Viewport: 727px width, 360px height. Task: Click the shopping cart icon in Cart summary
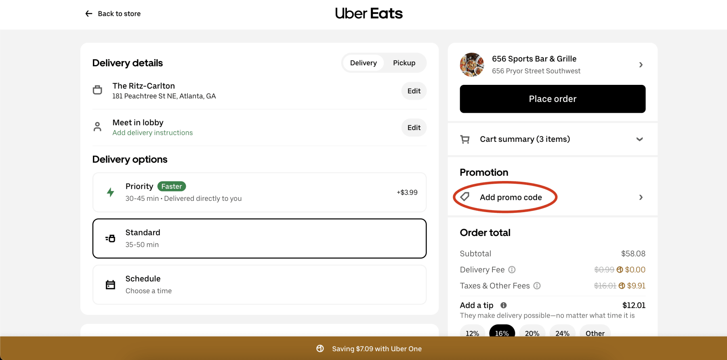tap(464, 139)
